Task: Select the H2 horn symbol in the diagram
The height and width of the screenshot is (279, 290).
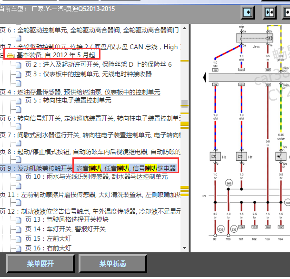Action: (x=215, y=157)
